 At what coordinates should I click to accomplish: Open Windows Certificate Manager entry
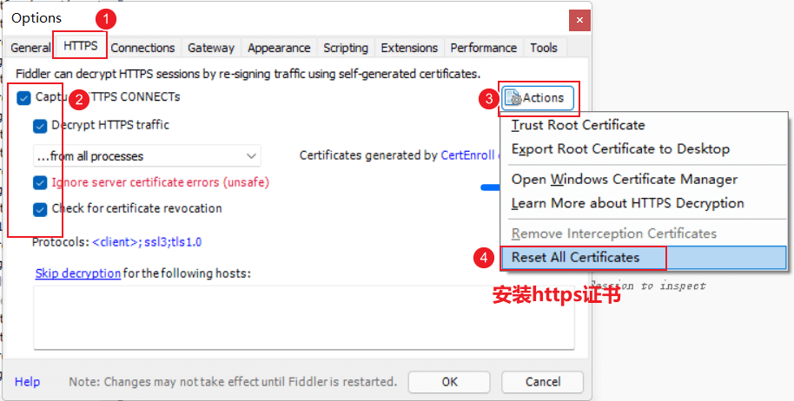click(x=625, y=180)
